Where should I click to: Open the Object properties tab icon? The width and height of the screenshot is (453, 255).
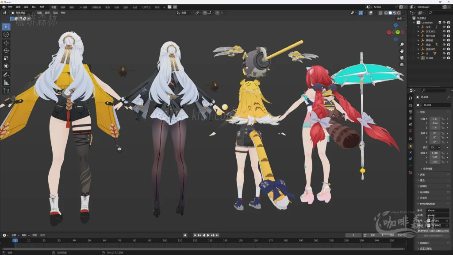tap(411, 146)
